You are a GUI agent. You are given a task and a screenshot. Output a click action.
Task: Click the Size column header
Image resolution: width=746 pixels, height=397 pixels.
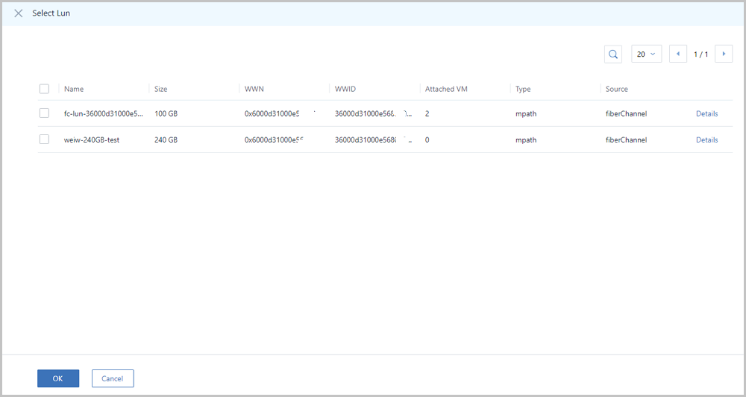161,89
